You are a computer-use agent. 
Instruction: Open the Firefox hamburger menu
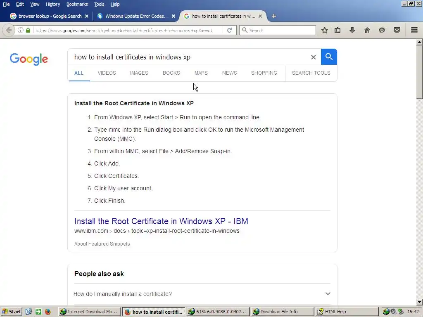[414, 30]
